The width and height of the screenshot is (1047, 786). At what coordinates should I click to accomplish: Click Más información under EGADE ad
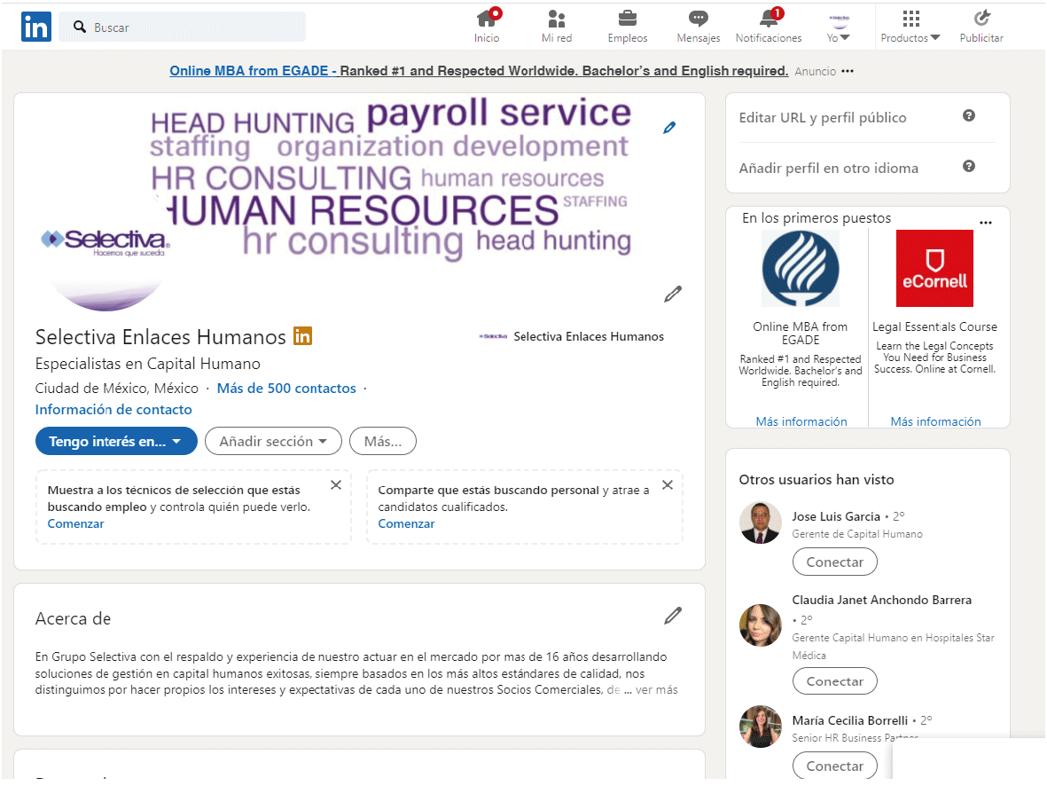[x=801, y=421]
